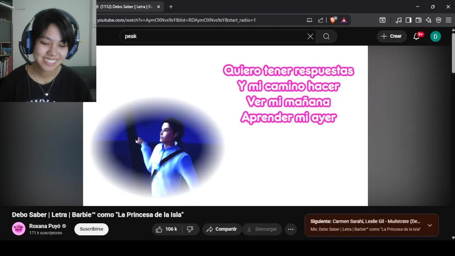The image size is (455, 256).
Task: Open the account avatar D menu
Action: coord(435,36)
